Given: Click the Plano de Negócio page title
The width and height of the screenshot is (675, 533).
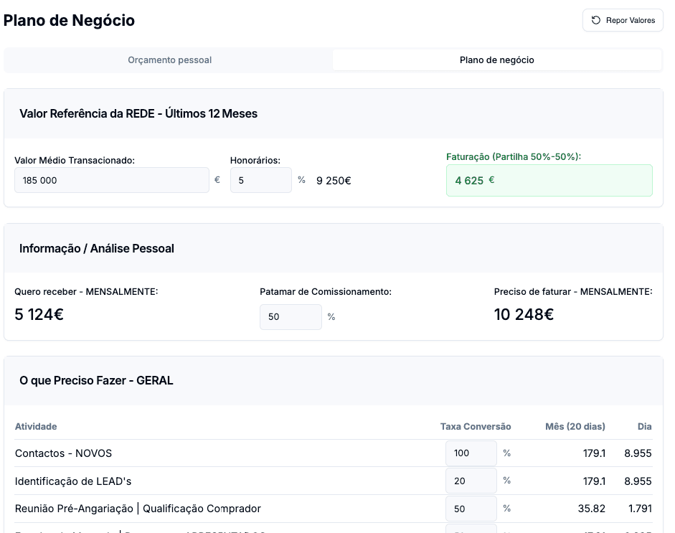Looking at the screenshot, I should (69, 20).
